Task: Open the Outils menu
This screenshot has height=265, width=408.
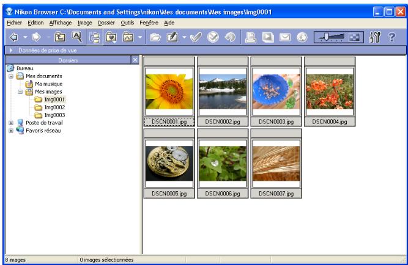Action: pyautogui.click(x=127, y=23)
